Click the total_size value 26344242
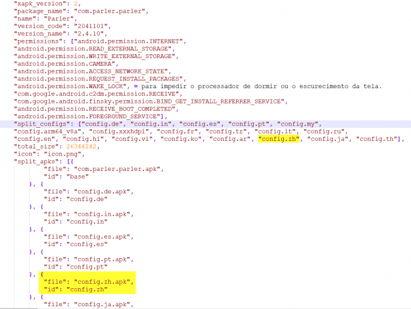The height and width of the screenshot is (309, 411). pos(81,146)
